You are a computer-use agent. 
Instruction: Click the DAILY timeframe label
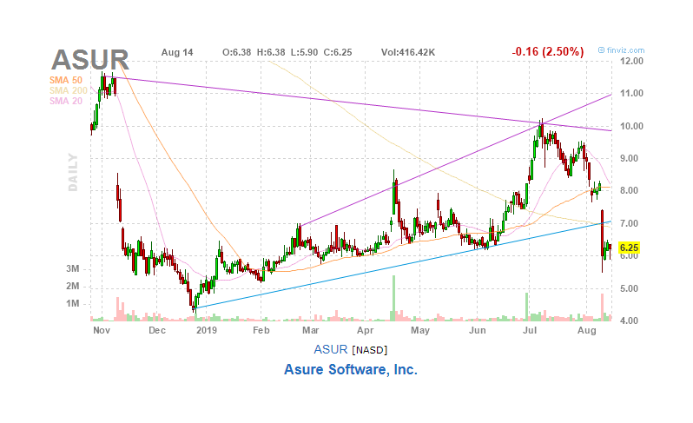click(x=73, y=172)
